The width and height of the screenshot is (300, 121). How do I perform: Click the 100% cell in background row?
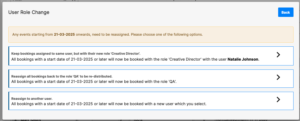(x=138, y=120)
